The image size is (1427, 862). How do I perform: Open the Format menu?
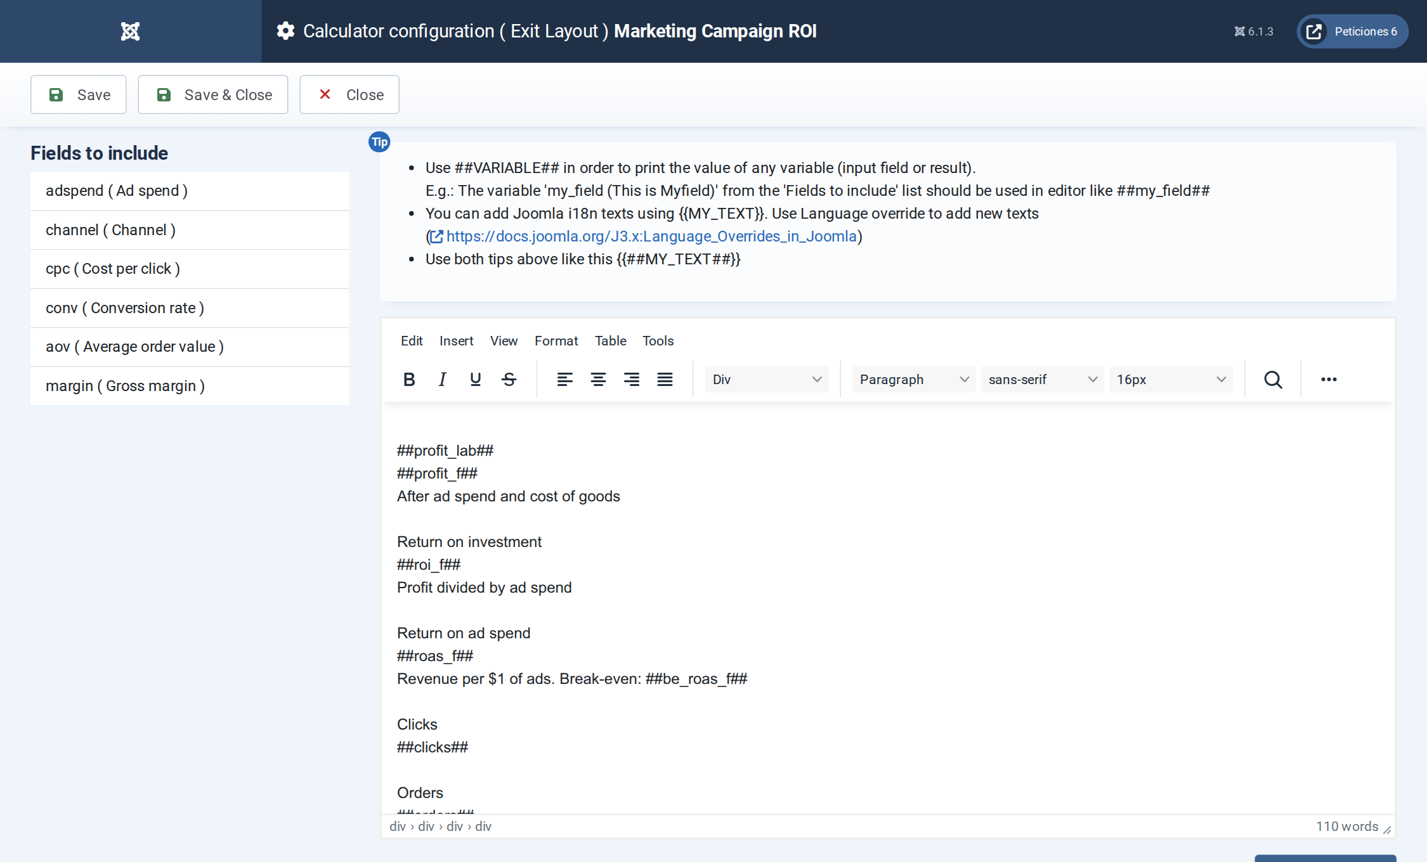556,341
